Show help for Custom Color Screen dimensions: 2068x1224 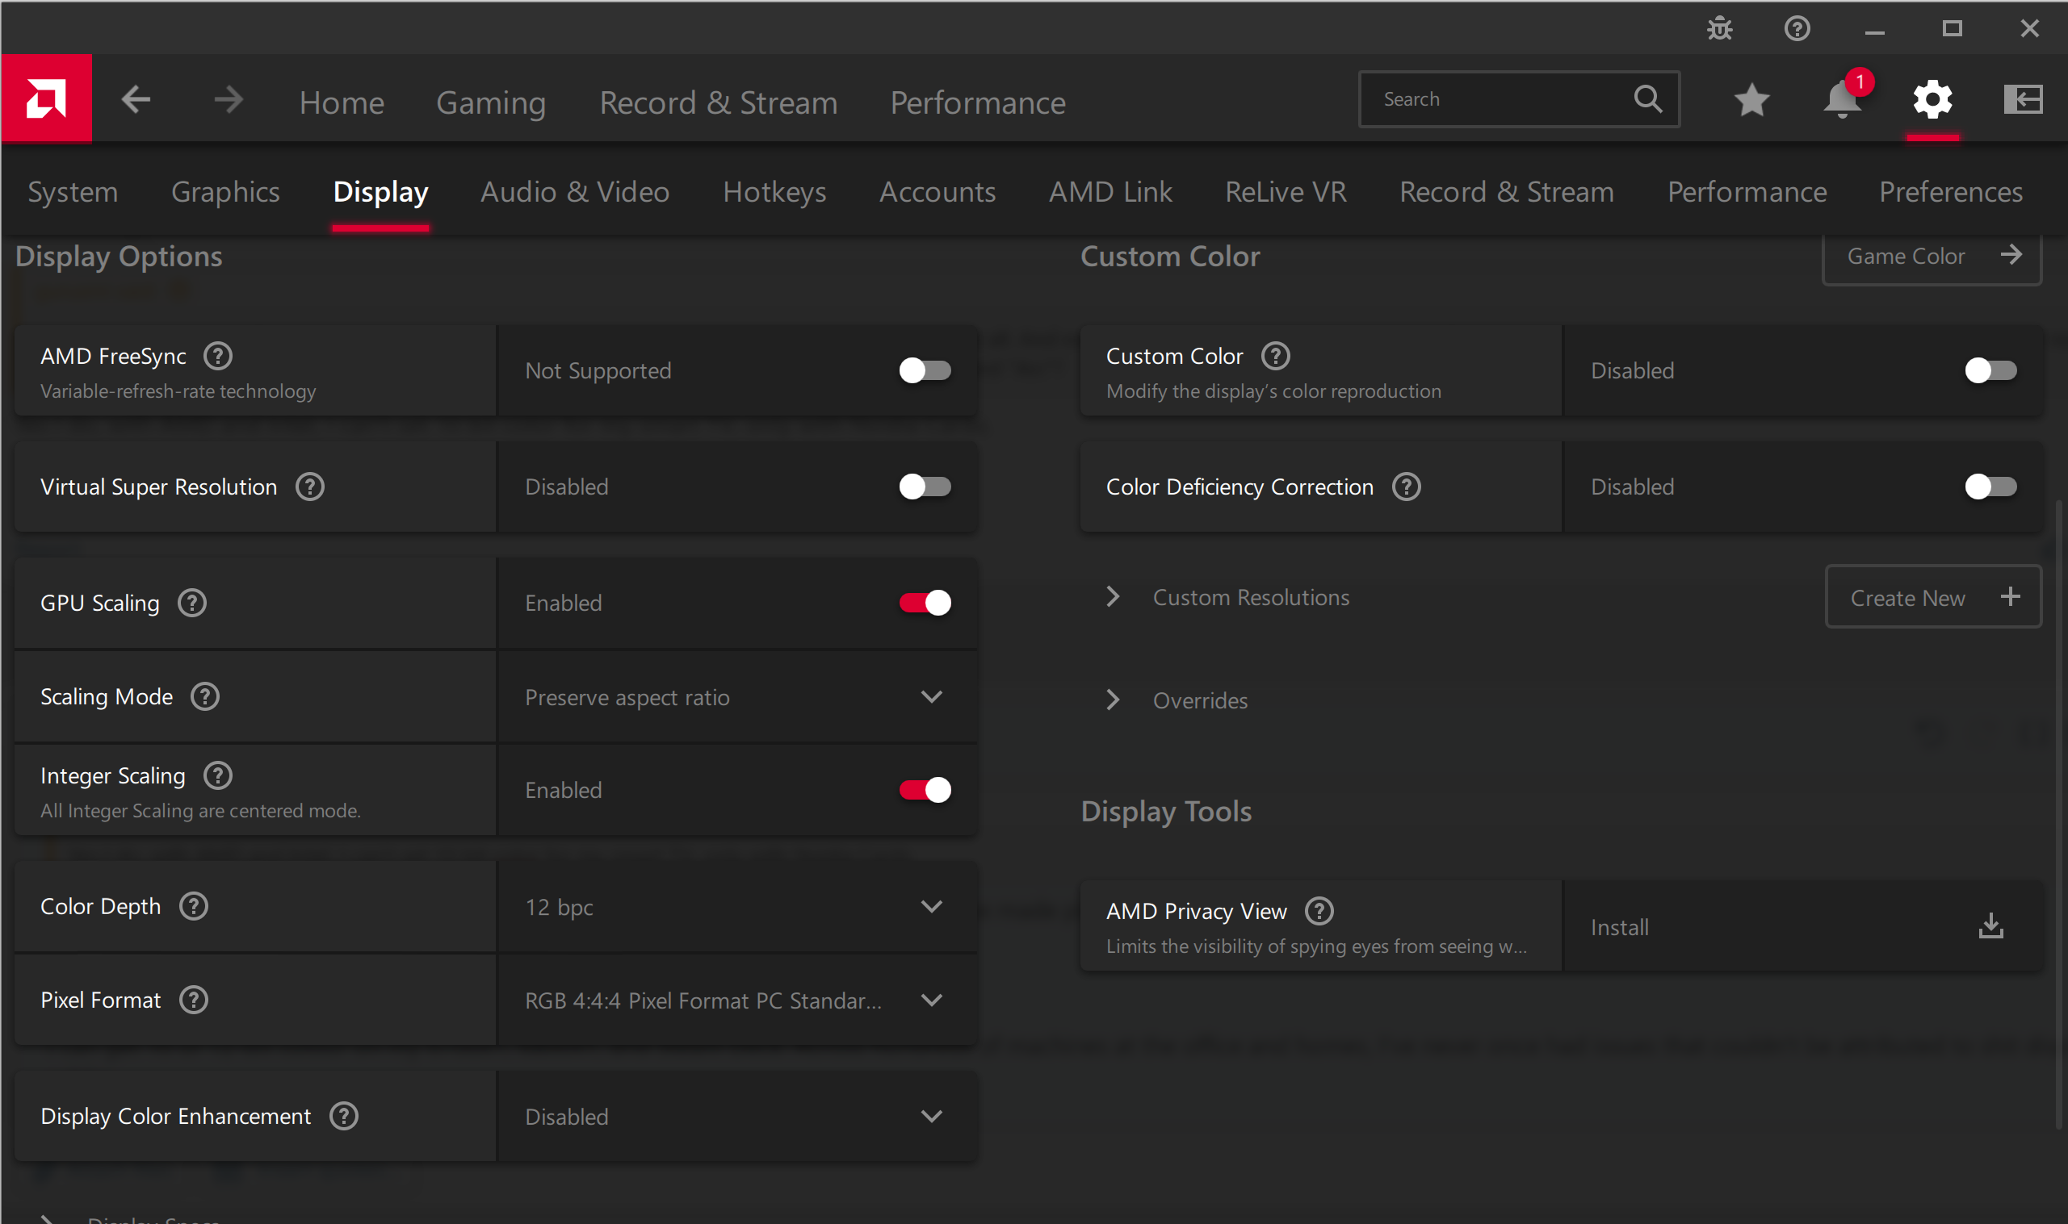[1275, 357]
